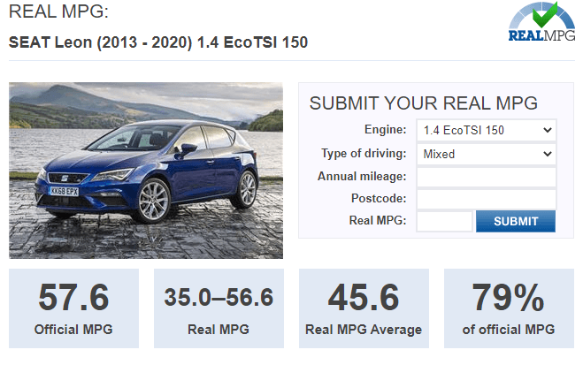Click the Engine: field label
The width and height of the screenshot is (583, 365).
(385, 130)
